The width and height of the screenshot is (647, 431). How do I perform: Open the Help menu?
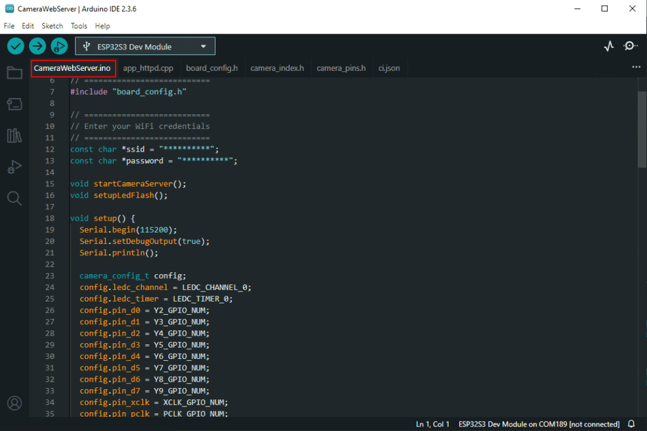pyautogui.click(x=102, y=26)
